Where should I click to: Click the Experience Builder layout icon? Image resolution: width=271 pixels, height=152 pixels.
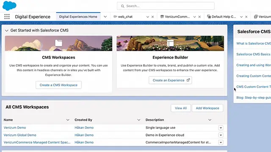click(170, 43)
